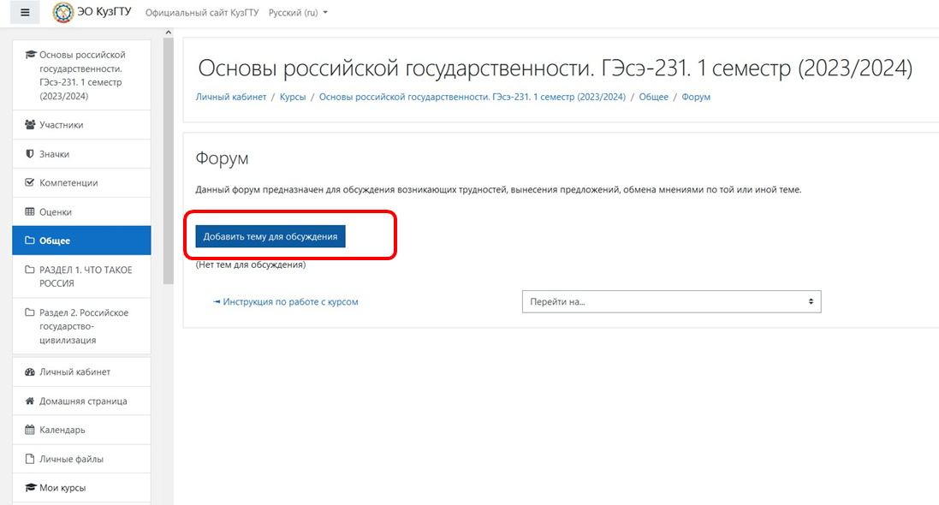Toggle the hamburger side menu button
The height and width of the screenshot is (505, 939).
(x=25, y=12)
